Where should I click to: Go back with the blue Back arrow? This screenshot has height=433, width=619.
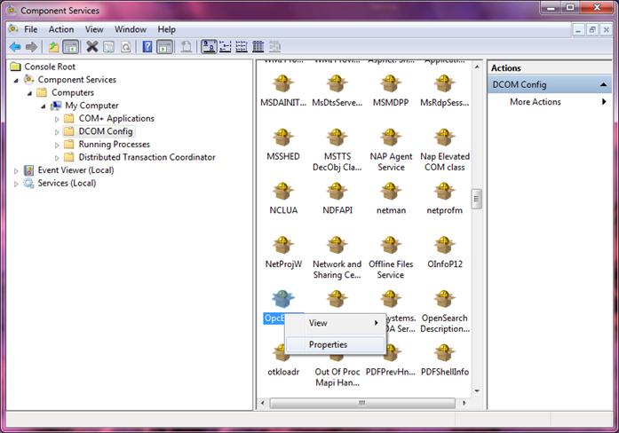point(15,47)
